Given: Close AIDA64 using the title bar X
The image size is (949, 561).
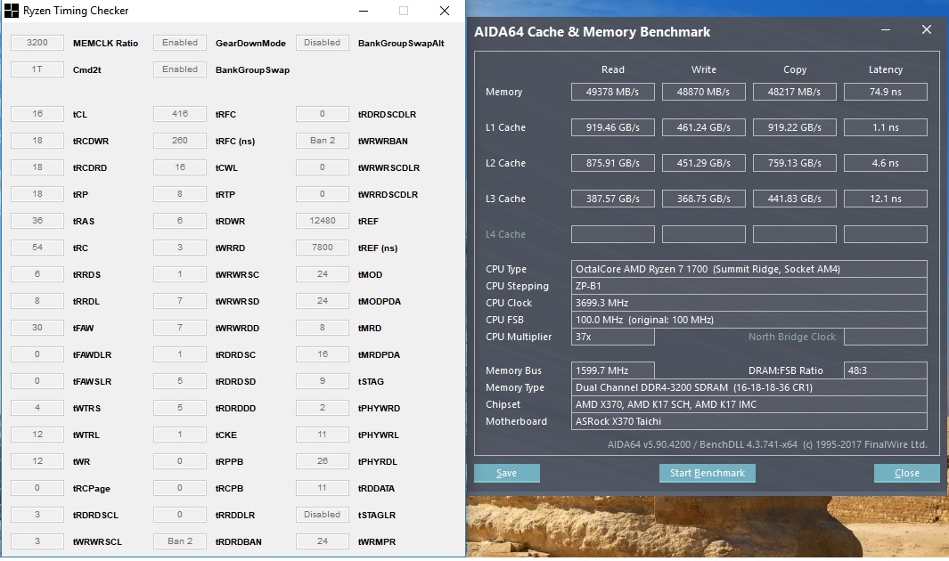Looking at the screenshot, I should point(926,30).
